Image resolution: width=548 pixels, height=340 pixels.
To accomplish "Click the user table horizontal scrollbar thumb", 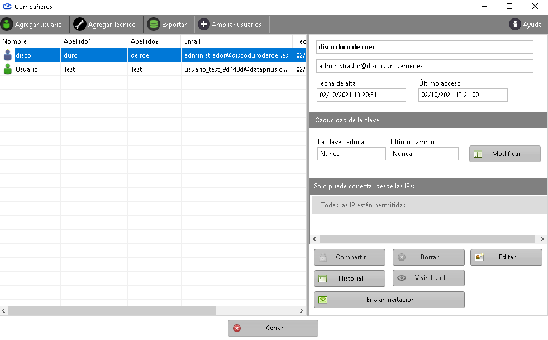I will pyautogui.click(x=112, y=310).
